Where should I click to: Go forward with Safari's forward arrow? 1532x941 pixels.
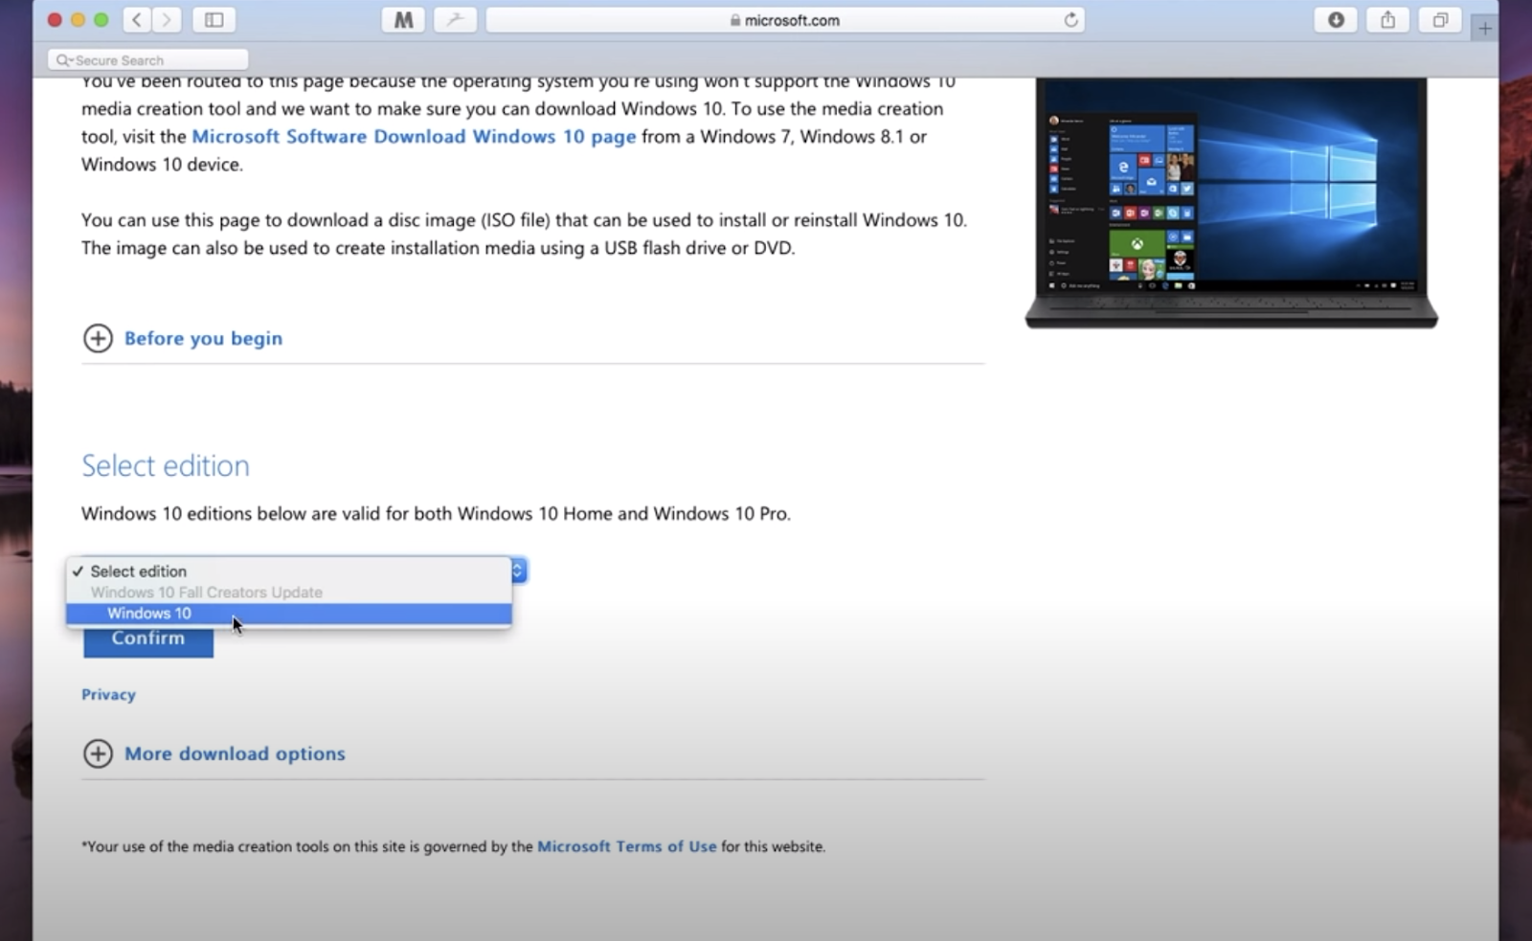[x=167, y=19]
